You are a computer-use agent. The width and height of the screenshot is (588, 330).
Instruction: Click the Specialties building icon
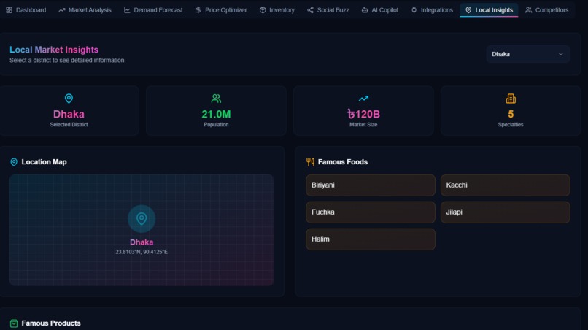click(511, 99)
